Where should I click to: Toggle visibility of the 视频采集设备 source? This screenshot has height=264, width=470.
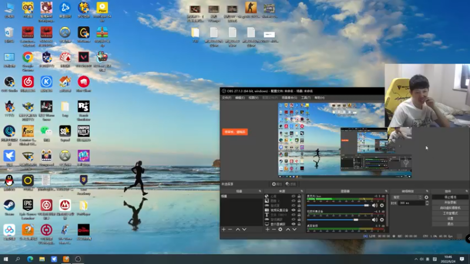tap(293, 210)
